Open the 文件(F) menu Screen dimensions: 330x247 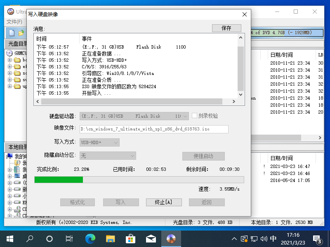tap(14, 22)
